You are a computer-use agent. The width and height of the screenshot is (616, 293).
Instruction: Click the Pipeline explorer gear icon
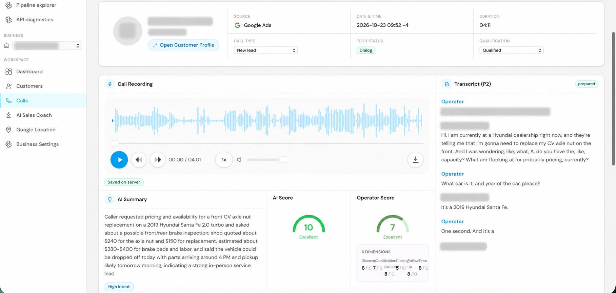click(x=8, y=5)
